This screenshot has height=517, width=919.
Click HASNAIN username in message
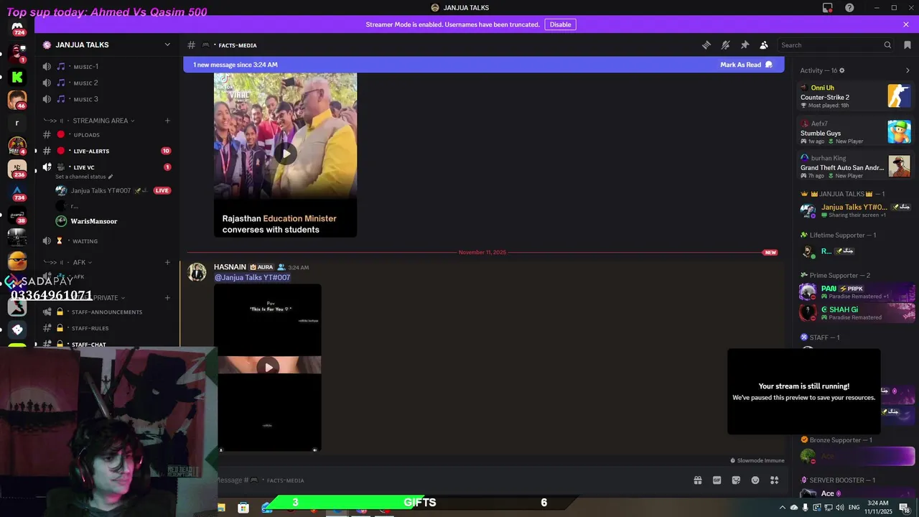pos(230,267)
